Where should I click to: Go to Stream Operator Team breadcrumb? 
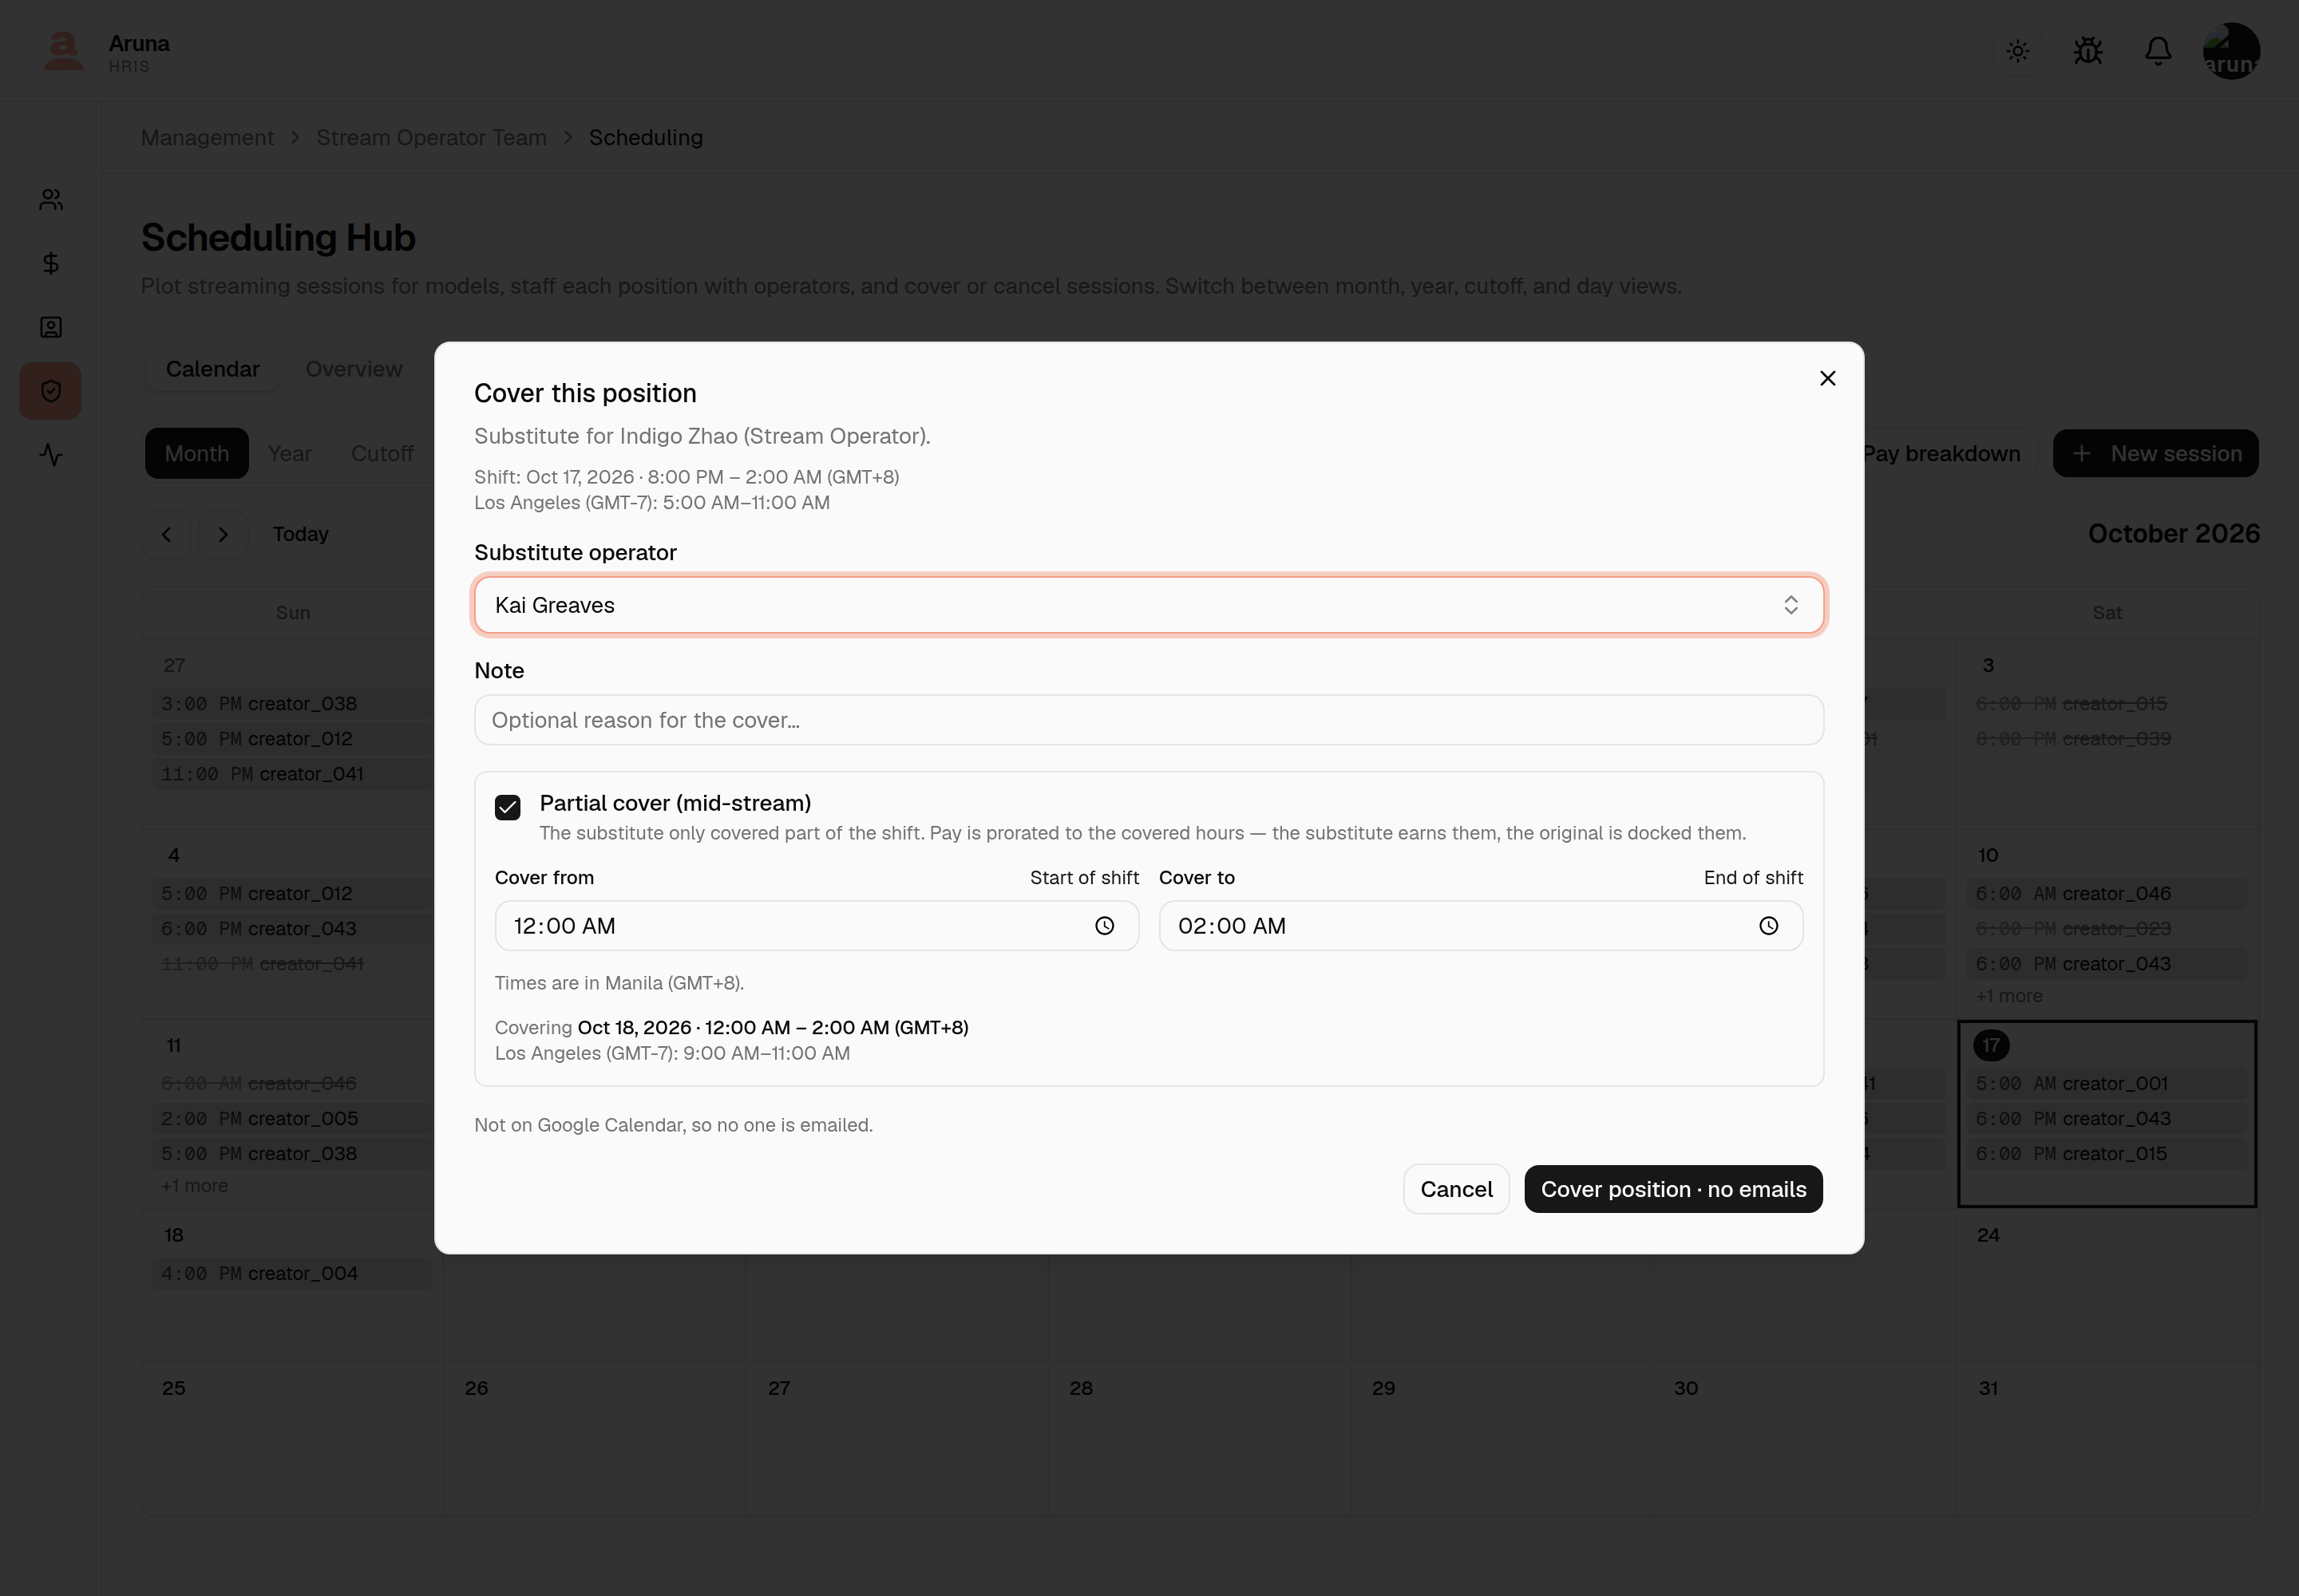point(431,138)
